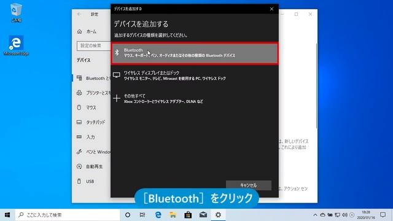Screen dimensions: 393x221
Task: Open the taskbar clock and date
Action: [x=366, y=215]
